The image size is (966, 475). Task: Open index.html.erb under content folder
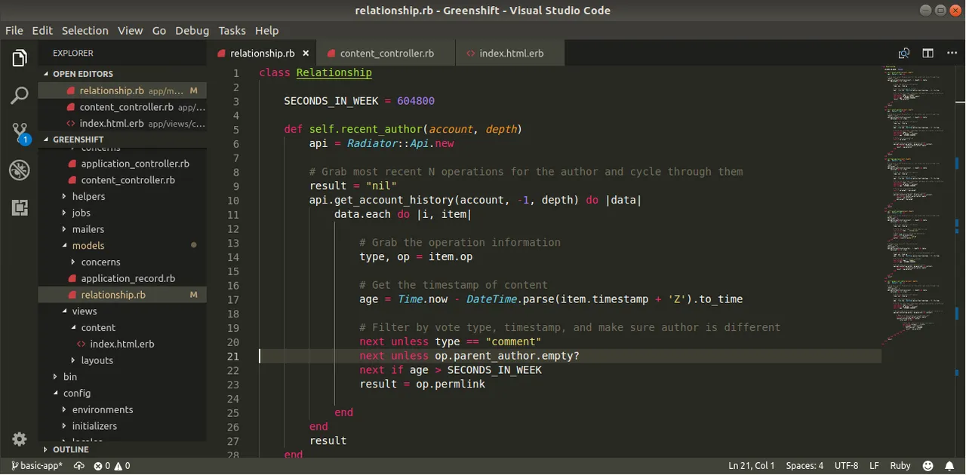(122, 344)
